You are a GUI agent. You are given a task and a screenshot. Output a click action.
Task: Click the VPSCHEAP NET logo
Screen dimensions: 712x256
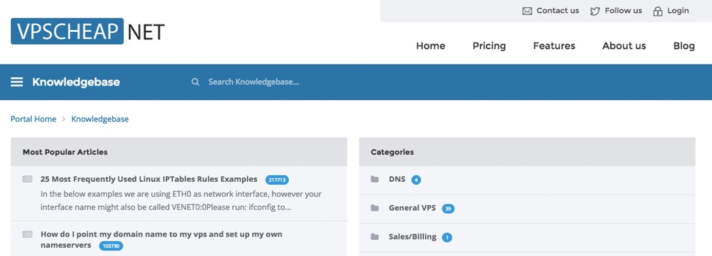pos(88,31)
